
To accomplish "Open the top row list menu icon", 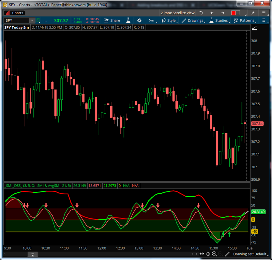I will (x=264, y=13).
